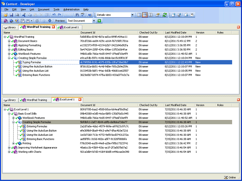Click the Cancel Check Out icon

click(192, 15)
